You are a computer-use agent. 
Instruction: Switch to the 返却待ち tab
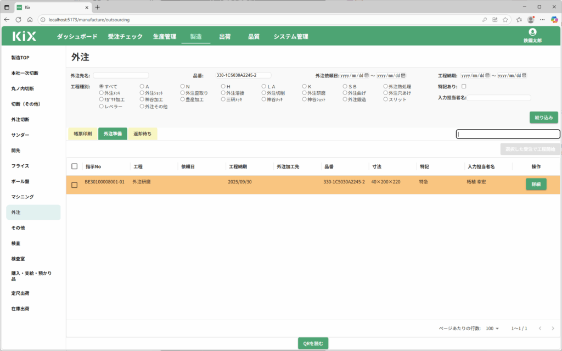pos(142,134)
